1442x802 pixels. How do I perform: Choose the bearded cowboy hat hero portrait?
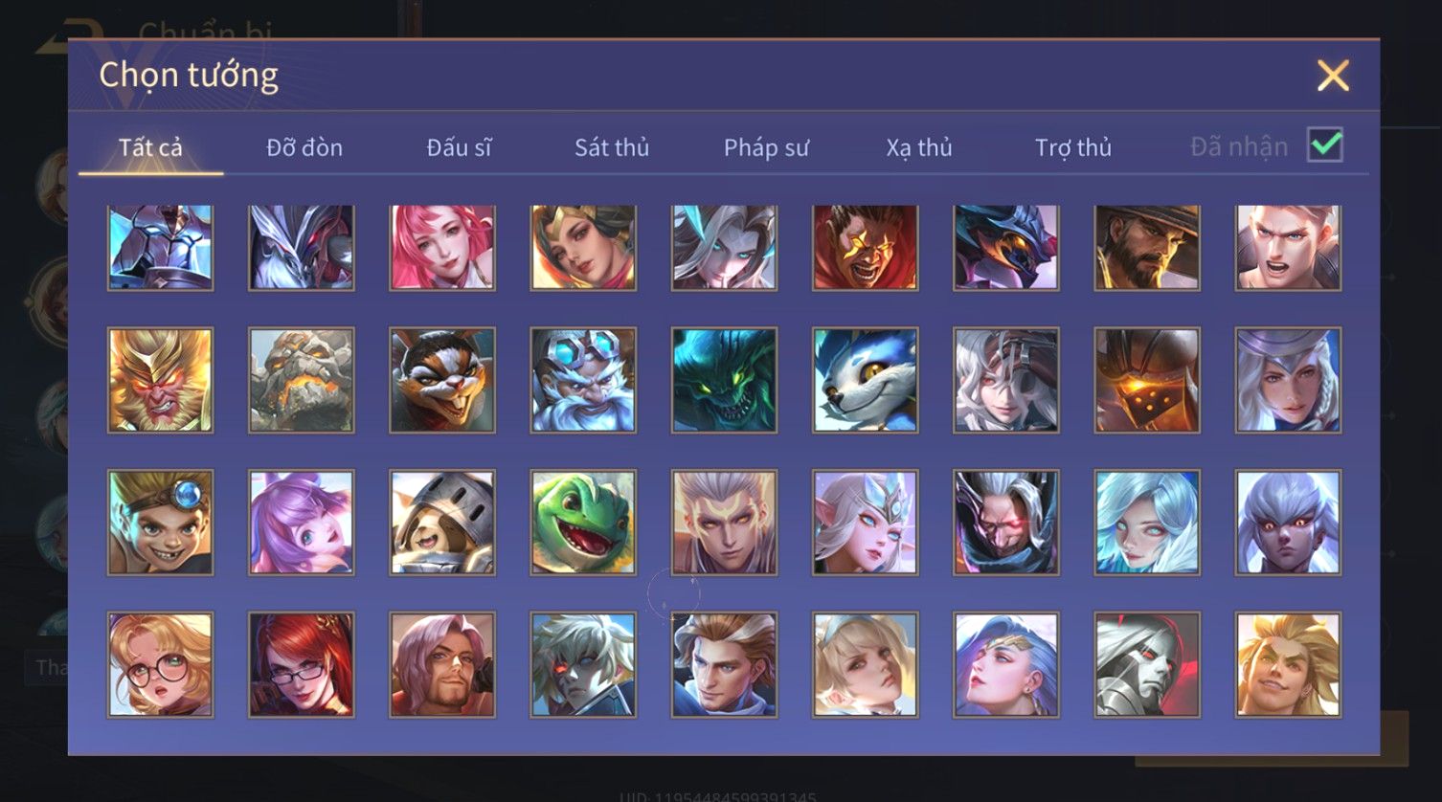(x=1146, y=247)
